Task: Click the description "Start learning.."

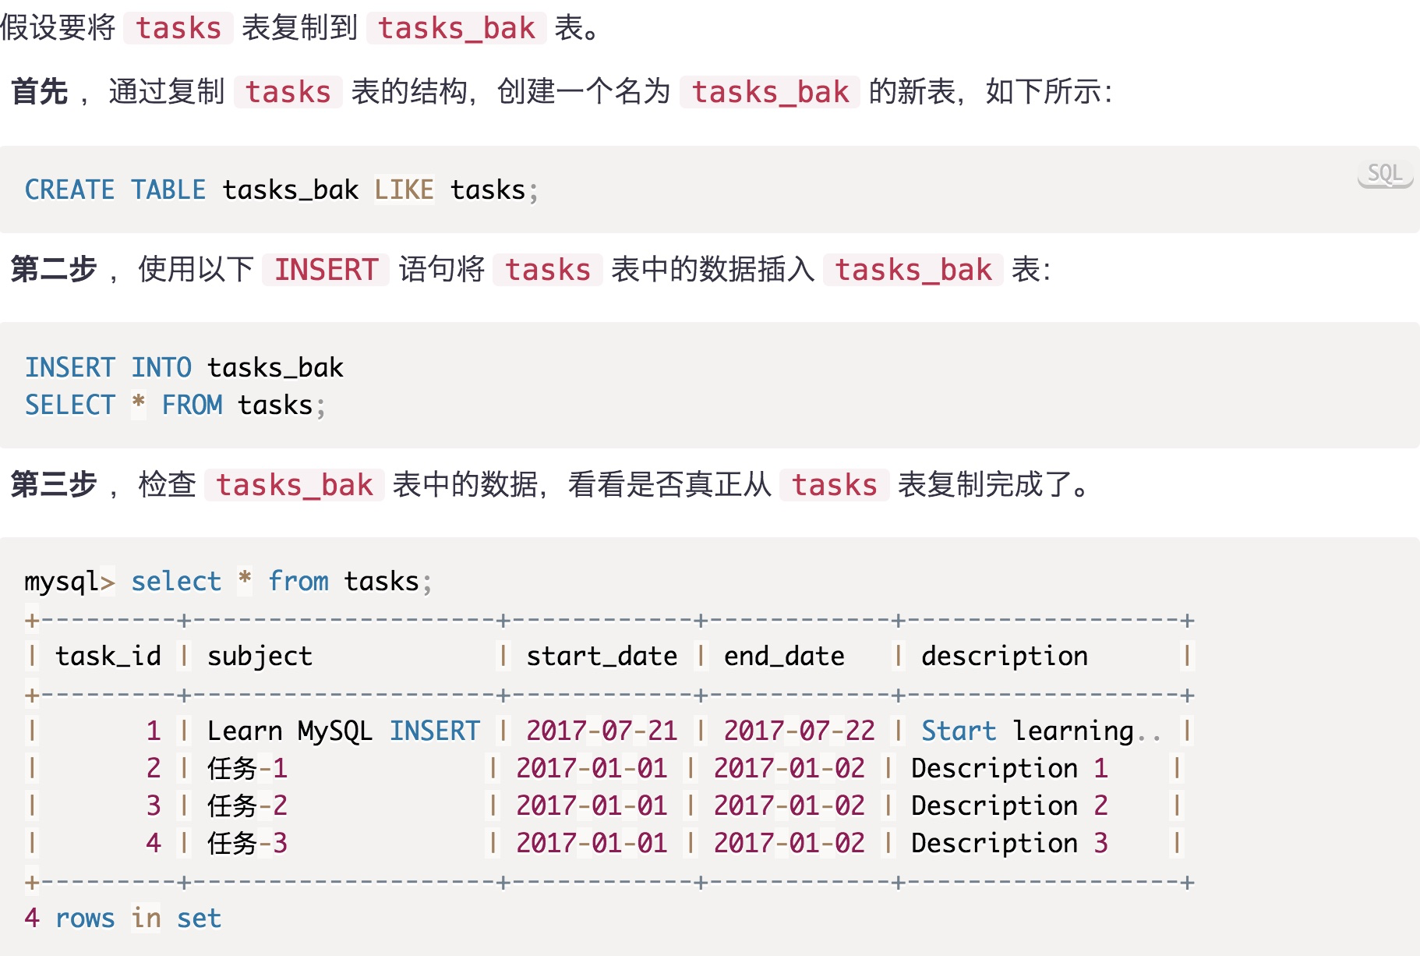Action: point(1040,731)
